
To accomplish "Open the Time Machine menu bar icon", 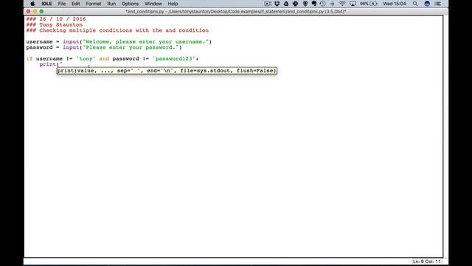I will coord(323,4).
